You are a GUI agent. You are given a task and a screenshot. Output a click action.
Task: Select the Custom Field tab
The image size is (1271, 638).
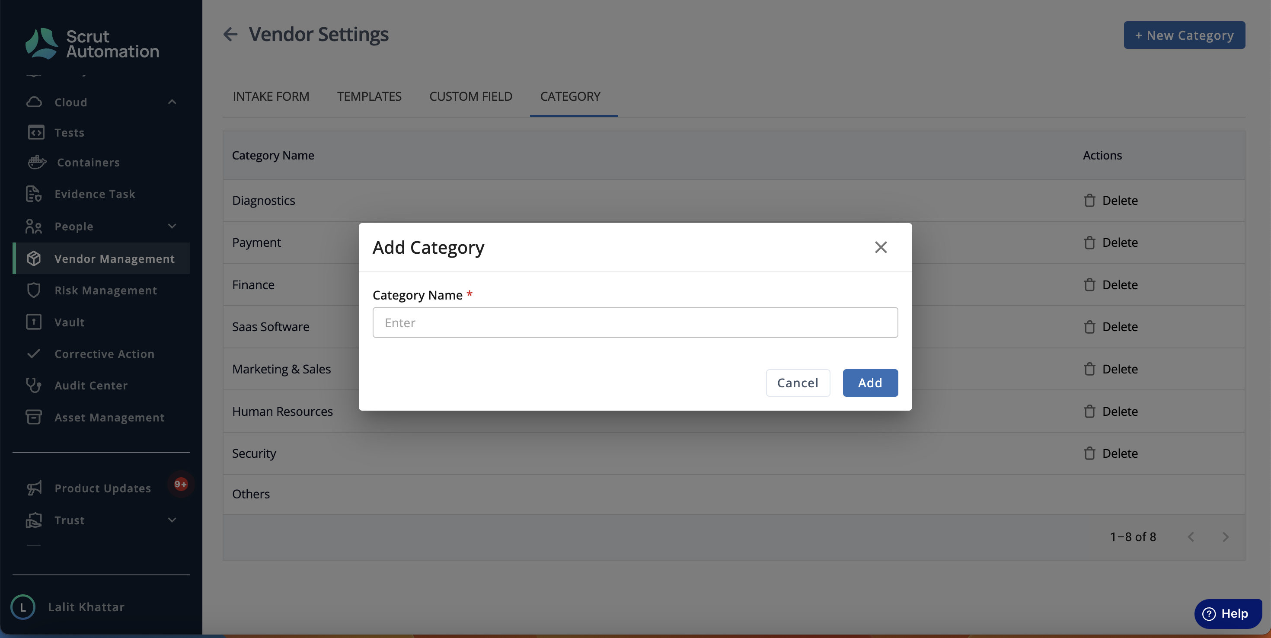471,96
